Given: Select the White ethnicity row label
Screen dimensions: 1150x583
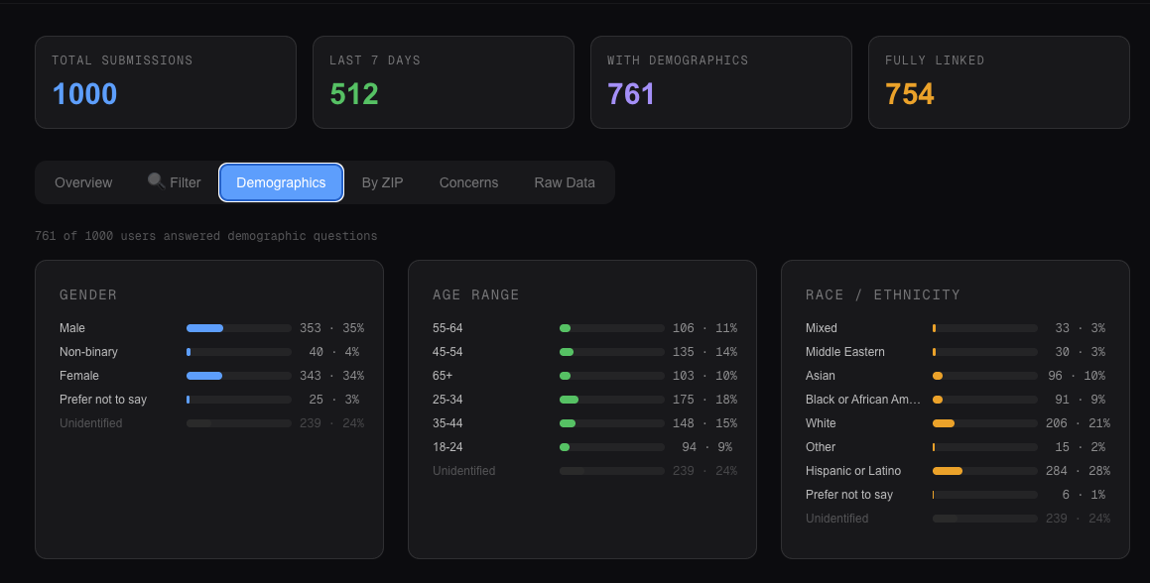Looking at the screenshot, I should (821, 423).
